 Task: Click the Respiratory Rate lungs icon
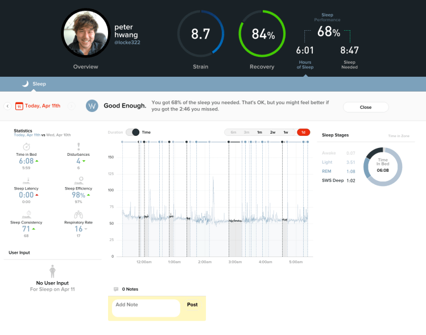tap(78, 214)
